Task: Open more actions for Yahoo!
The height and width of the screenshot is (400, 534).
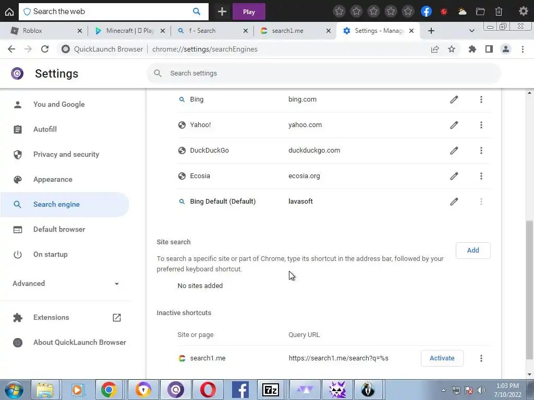Action: point(481,125)
